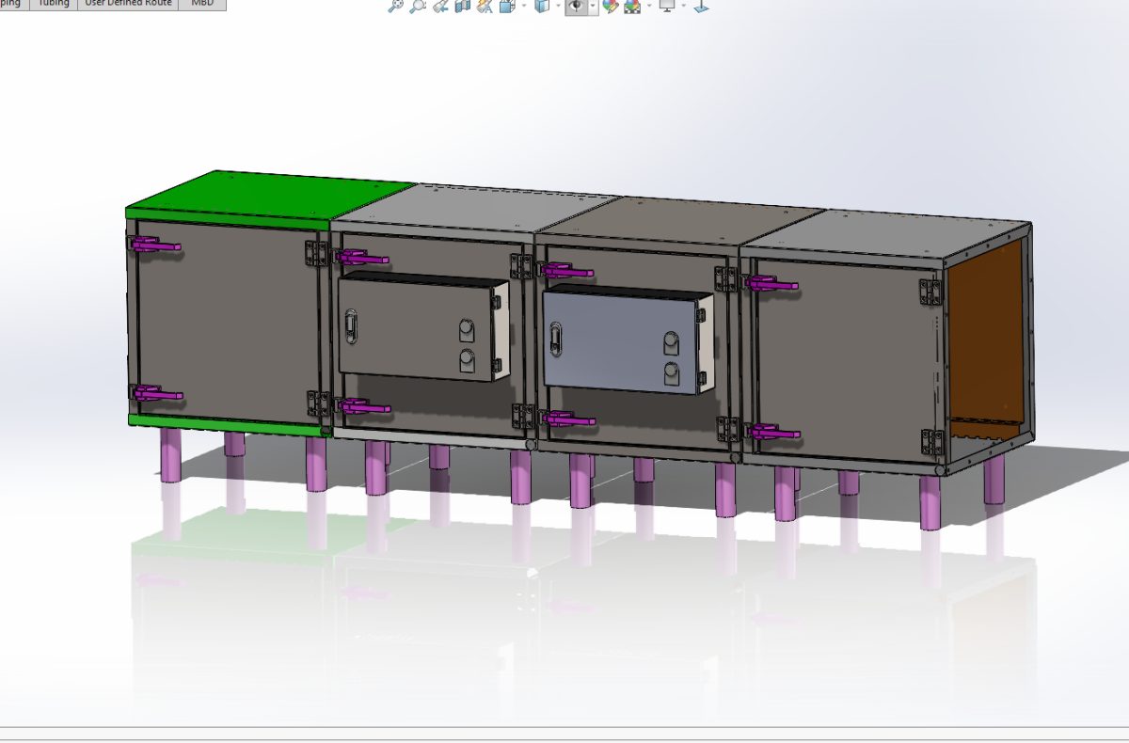The height and width of the screenshot is (743, 1129).
Task: Click the rightmost view toolbar icon
Action: pos(702,6)
